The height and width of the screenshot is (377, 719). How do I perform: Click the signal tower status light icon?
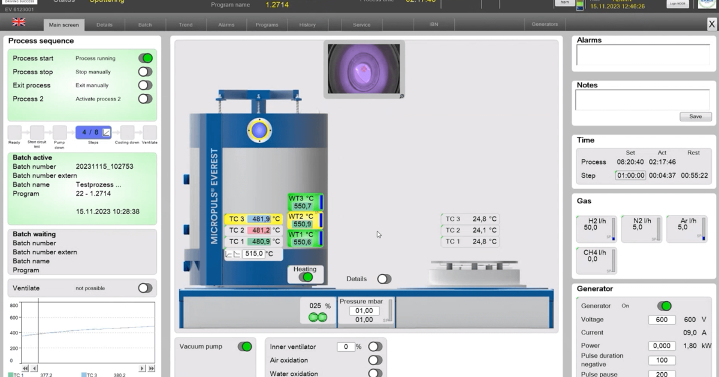(x=579, y=5)
